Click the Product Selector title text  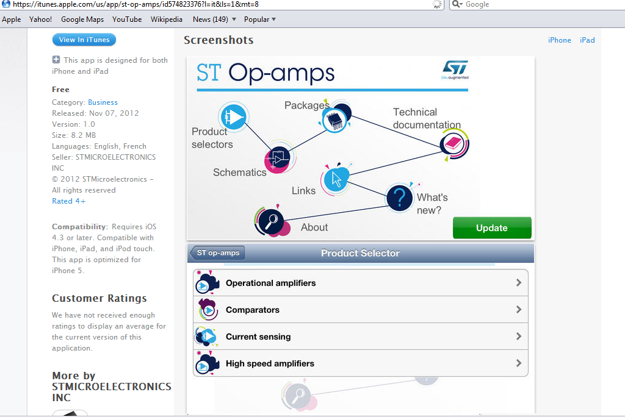[360, 253]
